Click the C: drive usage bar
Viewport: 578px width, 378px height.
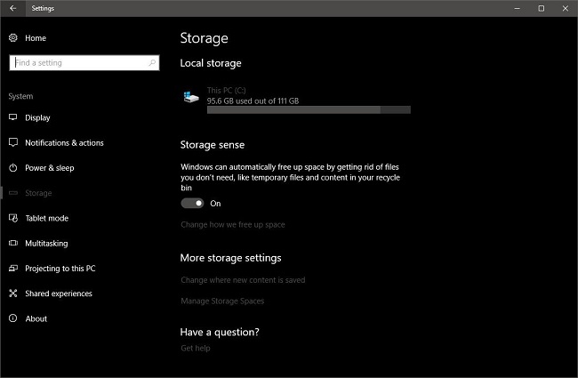[x=309, y=110]
